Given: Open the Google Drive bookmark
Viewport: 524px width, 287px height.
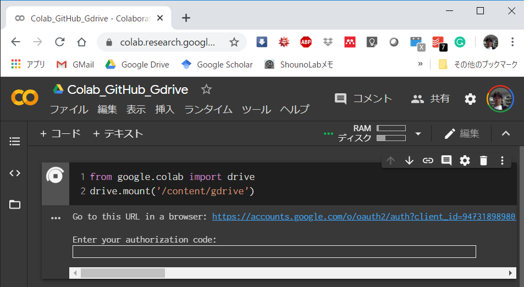Looking at the screenshot, I should tap(137, 64).
